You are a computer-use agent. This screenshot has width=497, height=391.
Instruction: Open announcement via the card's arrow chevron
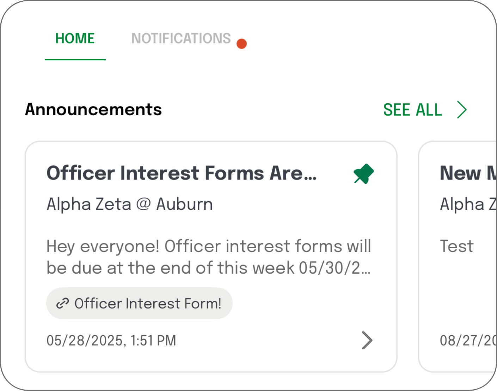point(367,340)
